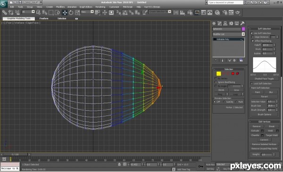283x172 pixels.
Task: Open the Customize menu
Action: coord(114,7)
